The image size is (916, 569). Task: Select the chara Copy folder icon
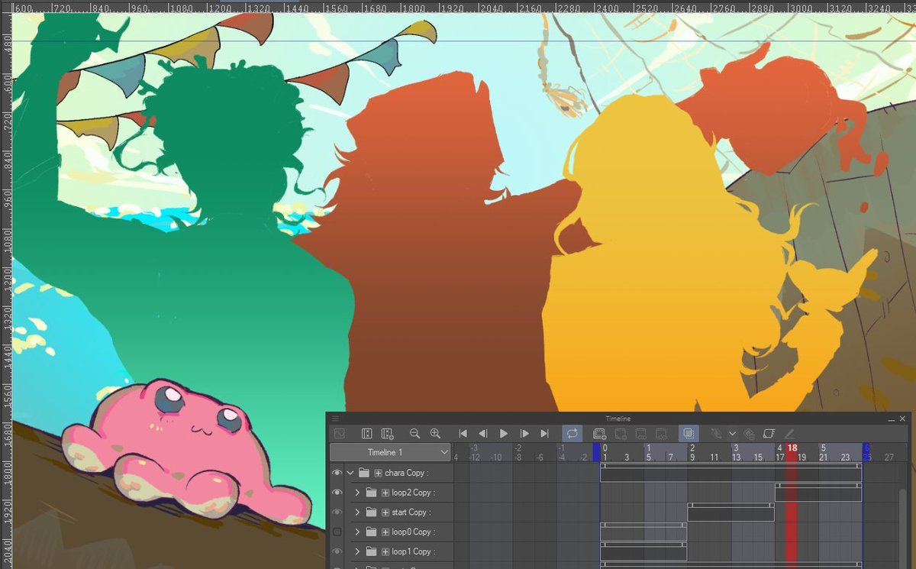coord(364,473)
